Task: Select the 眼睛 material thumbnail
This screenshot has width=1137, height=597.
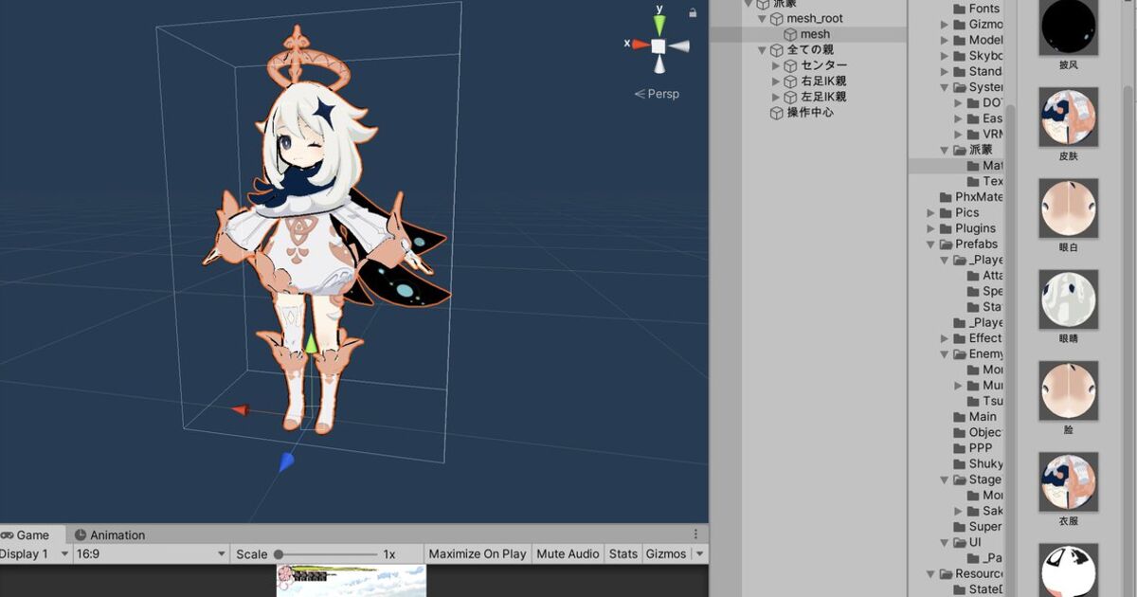Action: click(1069, 299)
